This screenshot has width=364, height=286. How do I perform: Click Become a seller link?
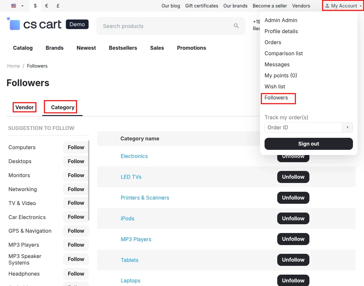point(270,6)
